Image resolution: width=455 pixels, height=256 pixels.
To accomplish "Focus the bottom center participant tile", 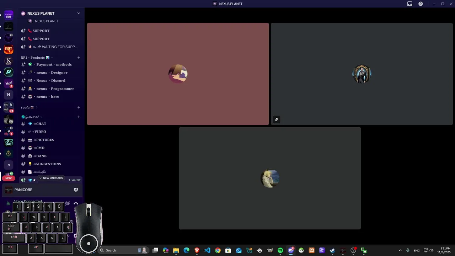I will (270, 178).
